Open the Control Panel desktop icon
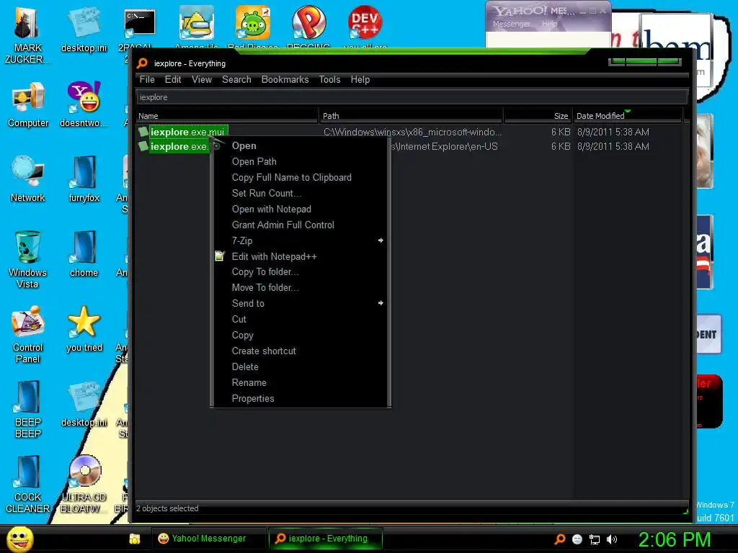 [x=27, y=322]
